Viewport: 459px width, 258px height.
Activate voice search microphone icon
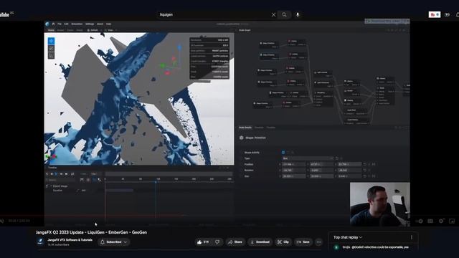pos(298,14)
